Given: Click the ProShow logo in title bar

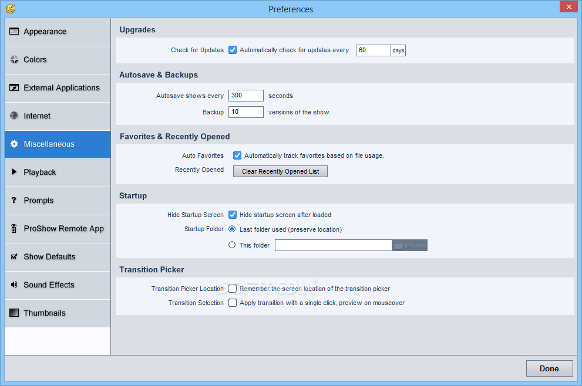Looking at the screenshot, I should (11, 9).
